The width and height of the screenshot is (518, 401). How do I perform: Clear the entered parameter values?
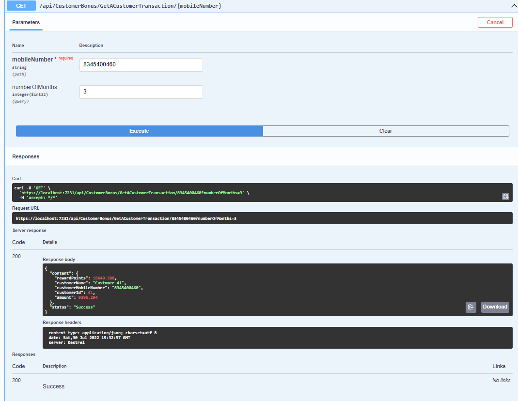386,131
